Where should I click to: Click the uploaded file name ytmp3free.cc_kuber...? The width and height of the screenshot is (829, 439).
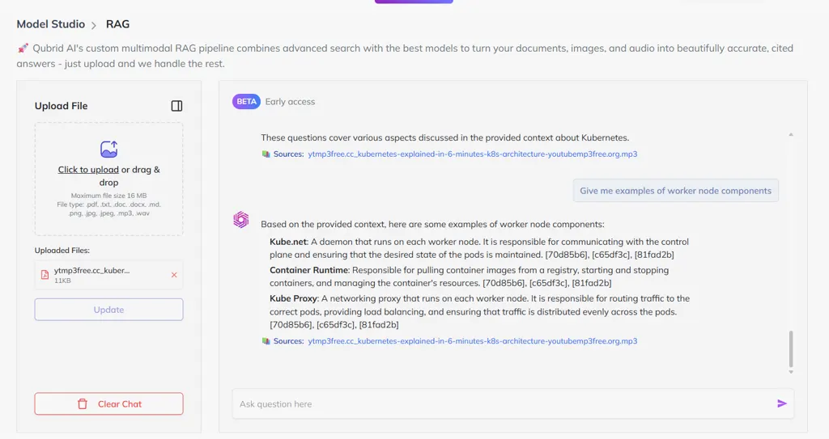pos(92,271)
